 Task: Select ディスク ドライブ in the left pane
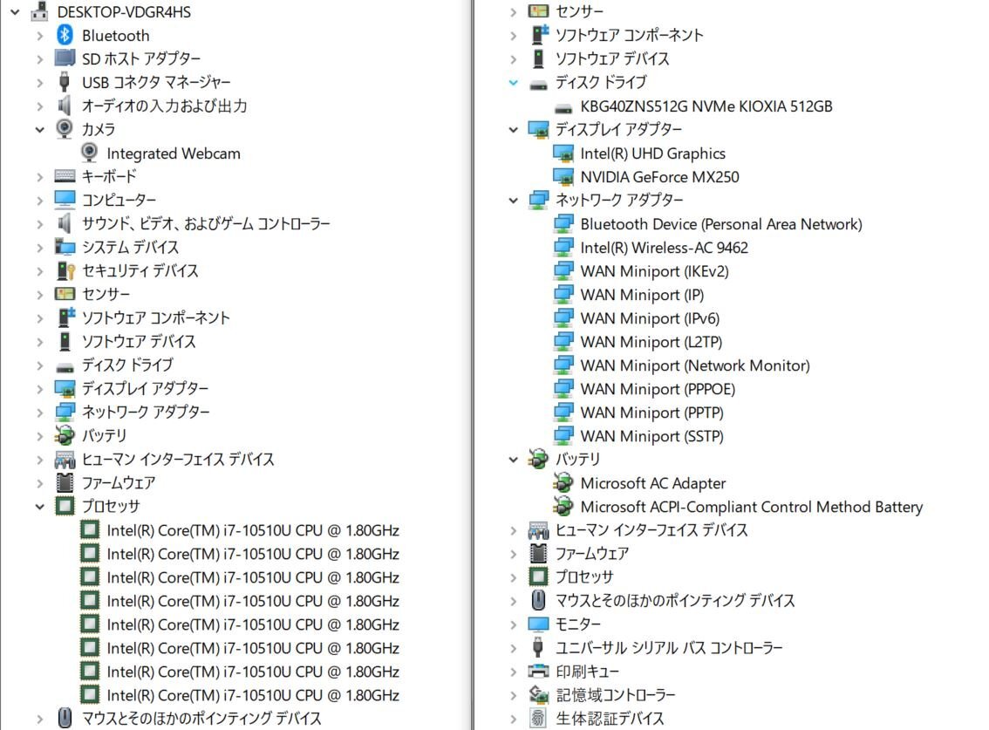pos(127,365)
